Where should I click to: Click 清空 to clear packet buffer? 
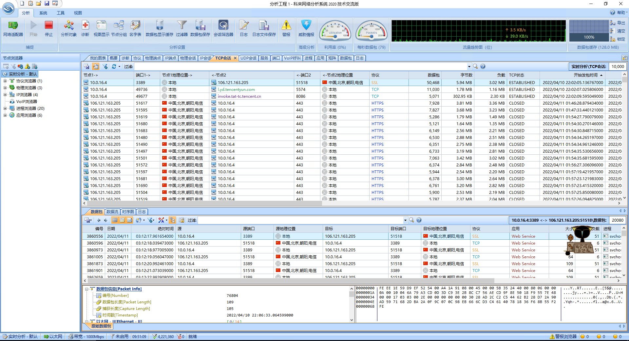point(618,31)
